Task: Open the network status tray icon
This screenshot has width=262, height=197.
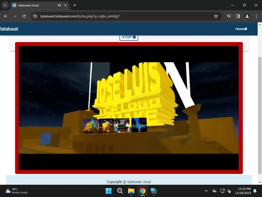Action: pyautogui.click(x=222, y=191)
